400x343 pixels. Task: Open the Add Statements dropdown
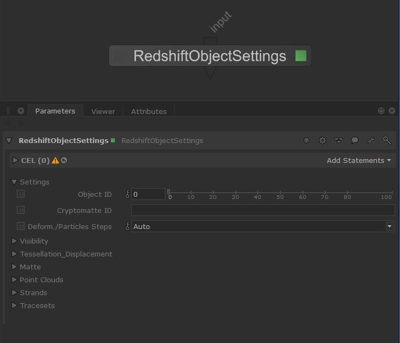(x=359, y=160)
